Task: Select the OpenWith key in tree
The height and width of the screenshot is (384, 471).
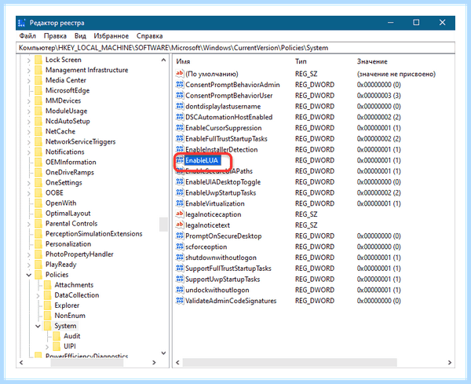Action: pyautogui.click(x=61, y=203)
